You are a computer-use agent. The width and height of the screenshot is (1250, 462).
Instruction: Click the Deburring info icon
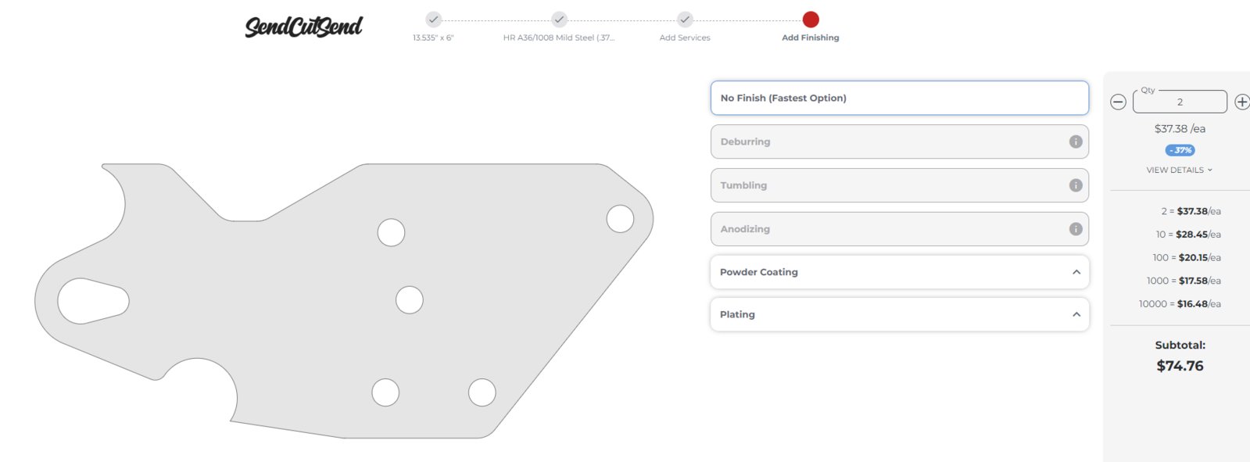click(1076, 141)
